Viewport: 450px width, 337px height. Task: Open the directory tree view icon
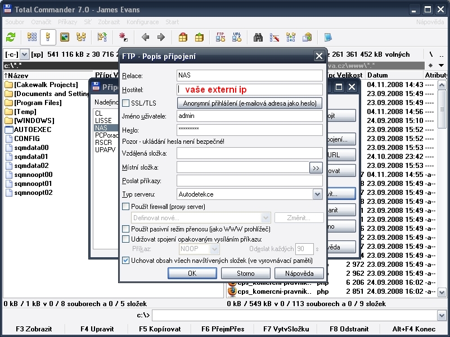[x=81, y=37]
